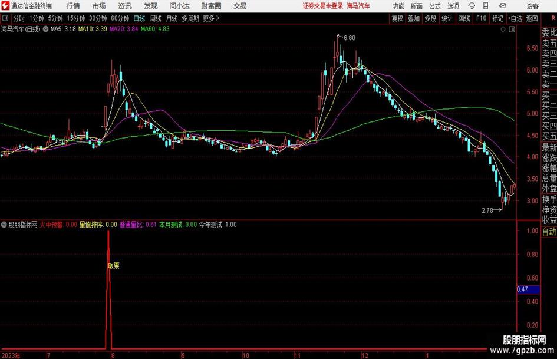Click the 叠加 overlay button
The height and width of the screenshot is (359, 557).
[x=414, y=18]
